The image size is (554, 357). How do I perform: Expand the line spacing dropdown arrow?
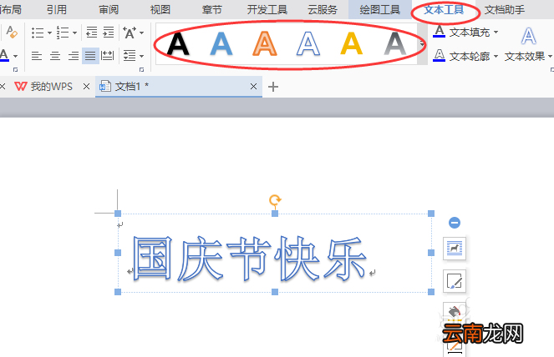point(142,56)
